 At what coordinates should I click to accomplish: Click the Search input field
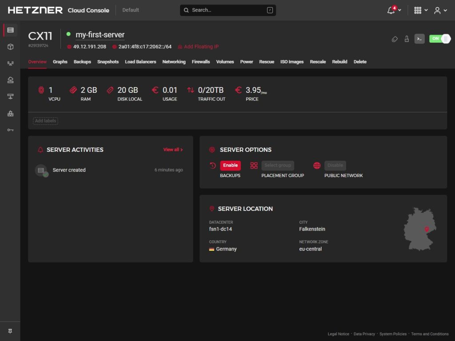pyautogui.click(x=227, y=10)
